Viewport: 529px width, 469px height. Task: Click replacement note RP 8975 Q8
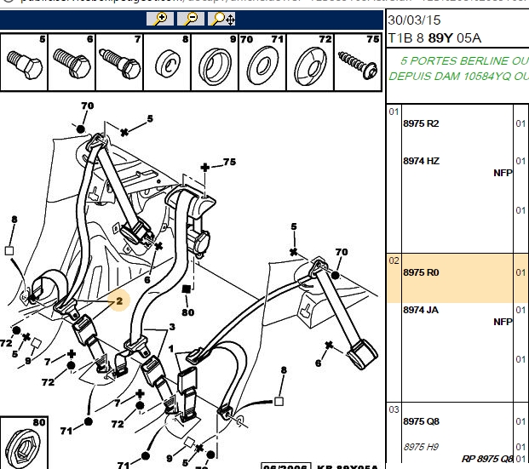(487, 459)
